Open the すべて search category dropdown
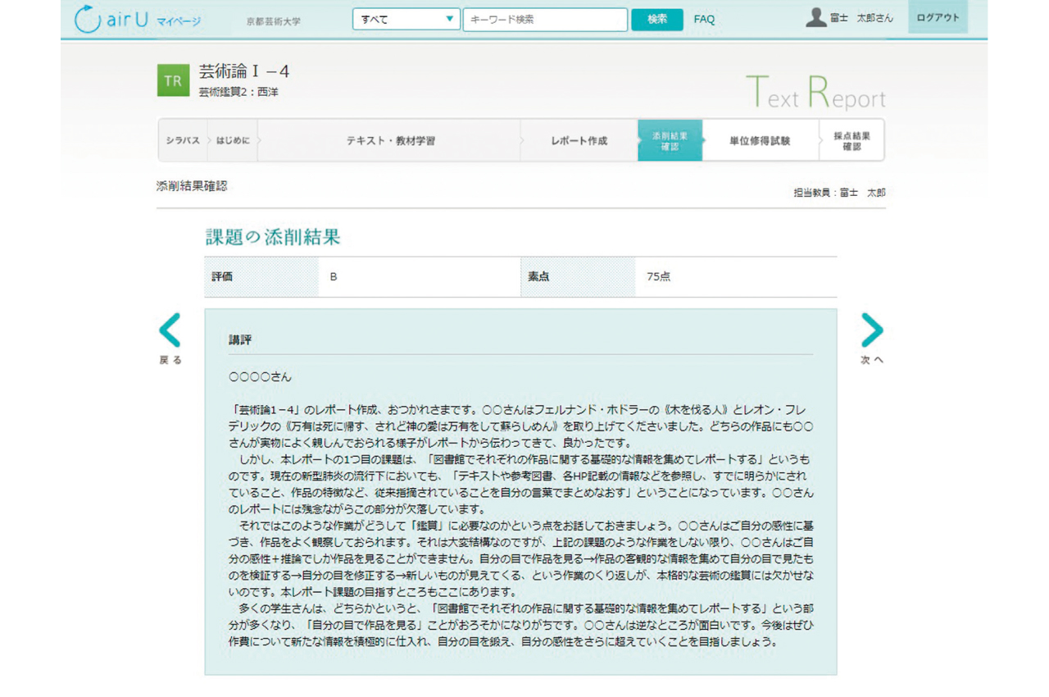This screenshot has height=697, width=1049. [406, 20]
